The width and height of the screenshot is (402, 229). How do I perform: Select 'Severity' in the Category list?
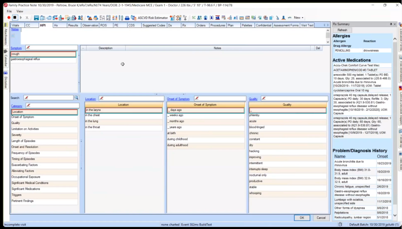point(16,135)
